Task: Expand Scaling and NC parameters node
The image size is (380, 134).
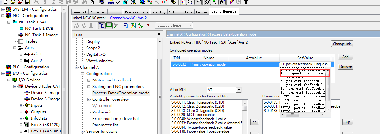Action: point(89,87)
